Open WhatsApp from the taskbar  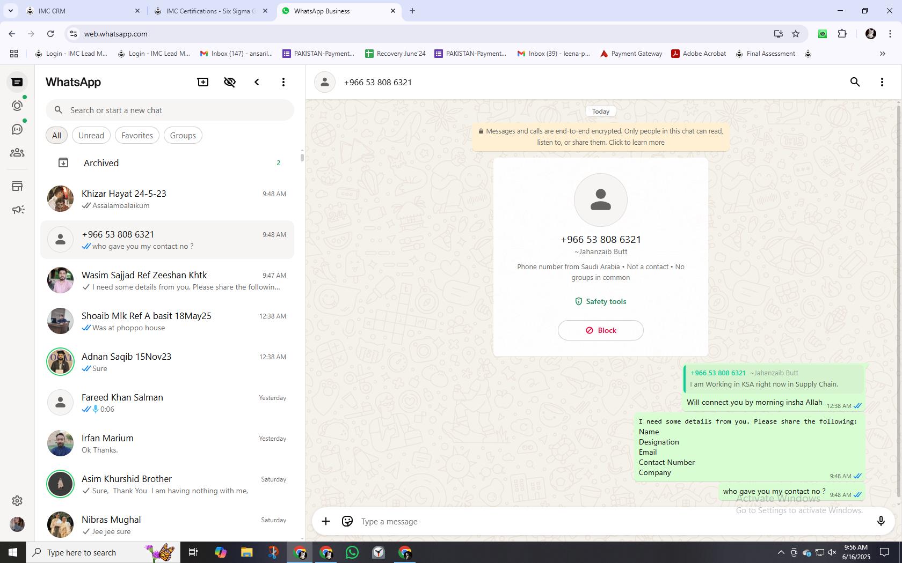pyautogui.click(x=352, y=552)
